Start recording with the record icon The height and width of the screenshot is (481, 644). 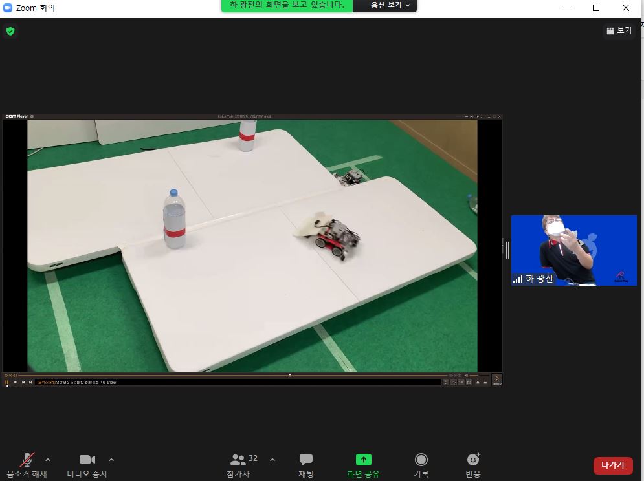point(421,460)
